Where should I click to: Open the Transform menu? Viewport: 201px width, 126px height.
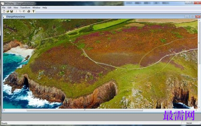click(x=25, y=8)
